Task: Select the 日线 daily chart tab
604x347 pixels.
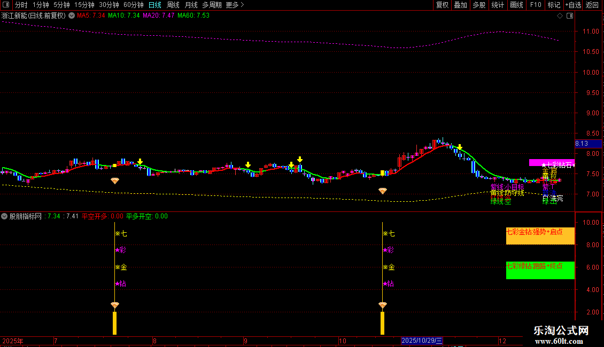Action: coord(155,5)
